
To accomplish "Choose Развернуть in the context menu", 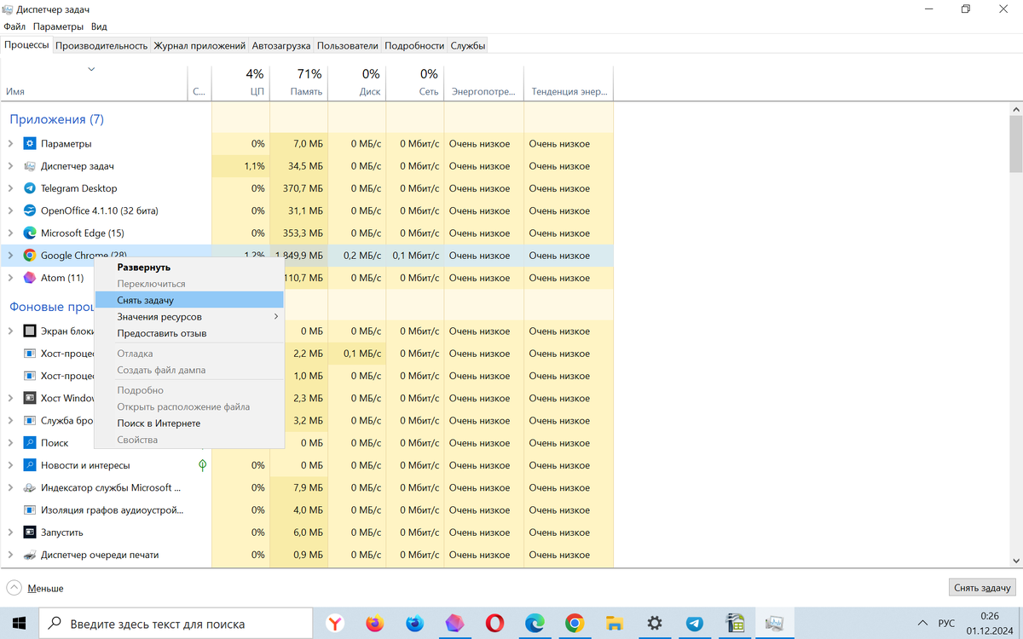I will (x=188, y=268).
